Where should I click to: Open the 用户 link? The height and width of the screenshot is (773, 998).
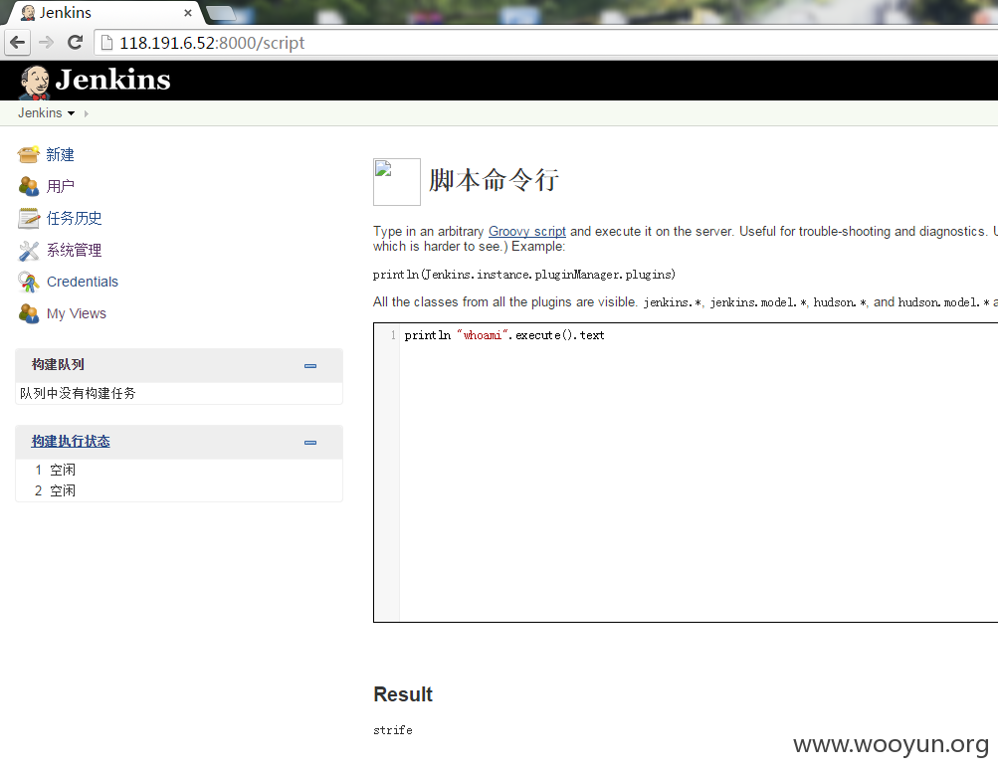pos(61,186)
